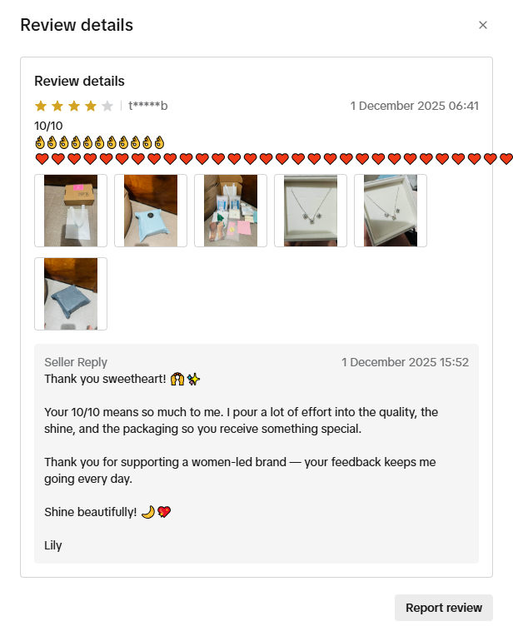This screenshot has height=641, width=513.
Task: Click the empty grey fifth star
Action: click(107, 107)
